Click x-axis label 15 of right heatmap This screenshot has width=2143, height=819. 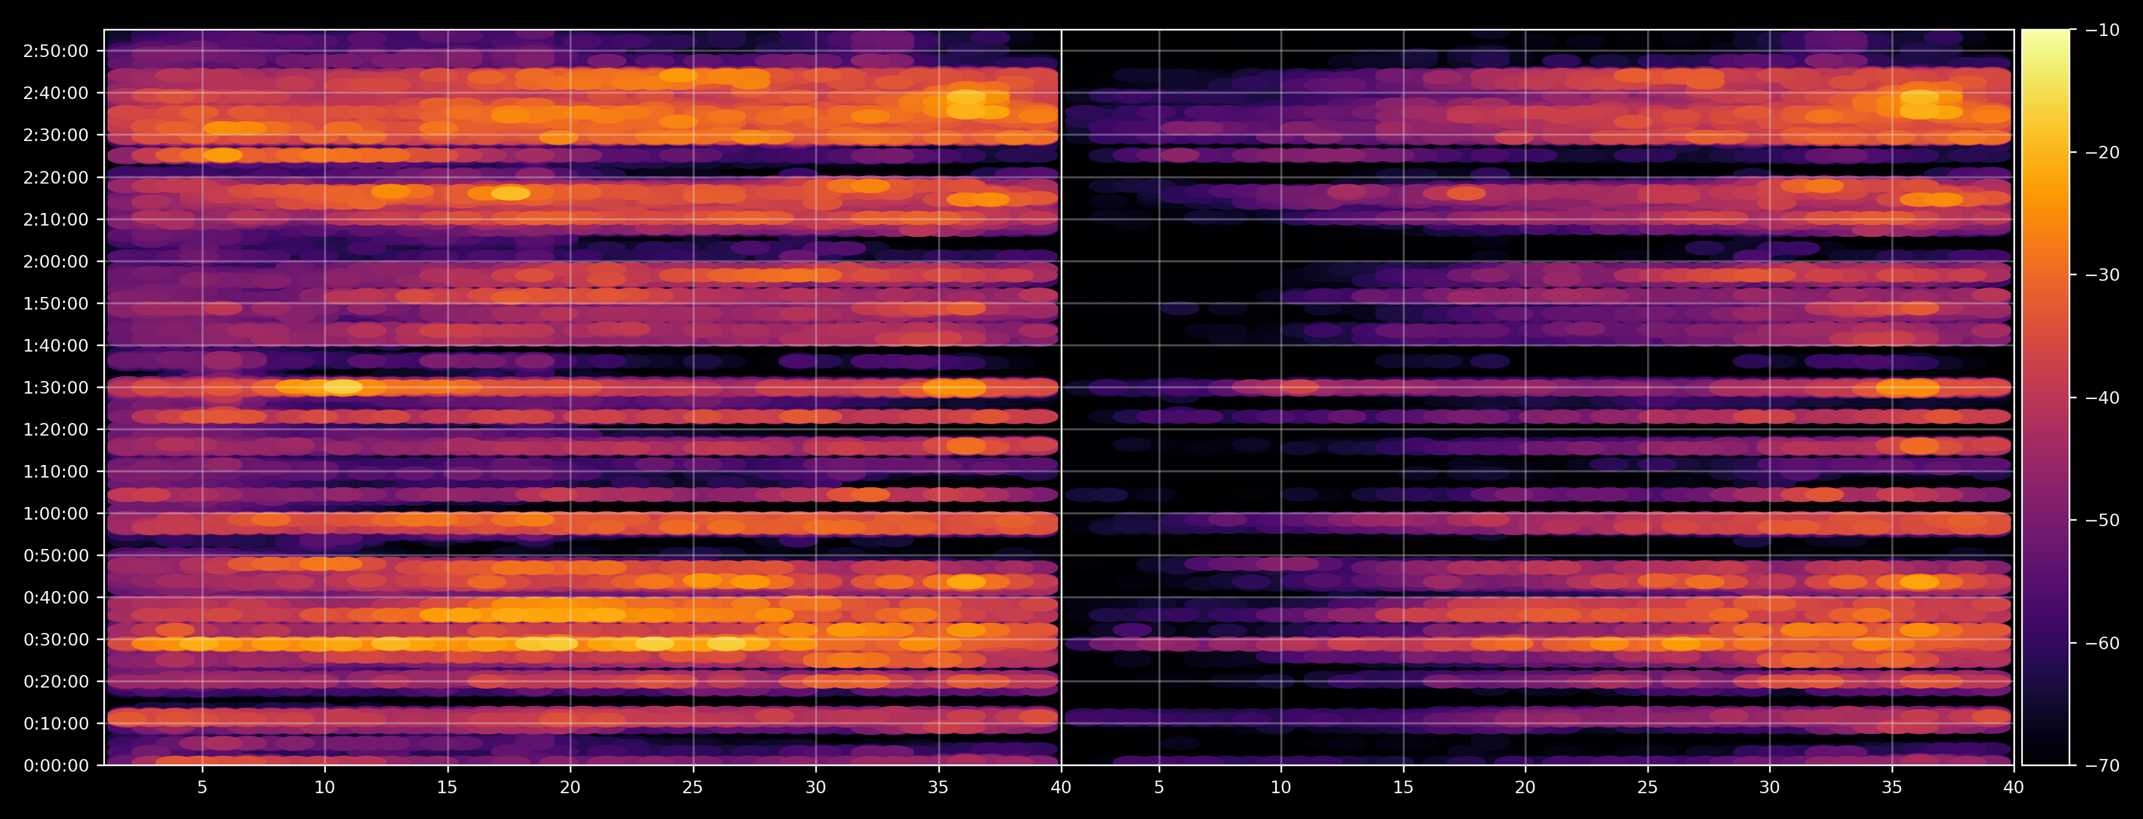coord(1403,787)
